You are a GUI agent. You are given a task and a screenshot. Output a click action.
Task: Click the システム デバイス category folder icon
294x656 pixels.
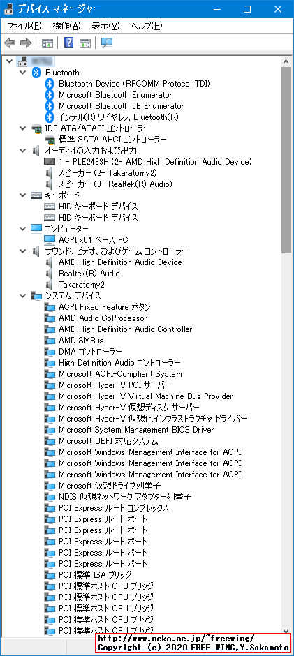(36, 296)
